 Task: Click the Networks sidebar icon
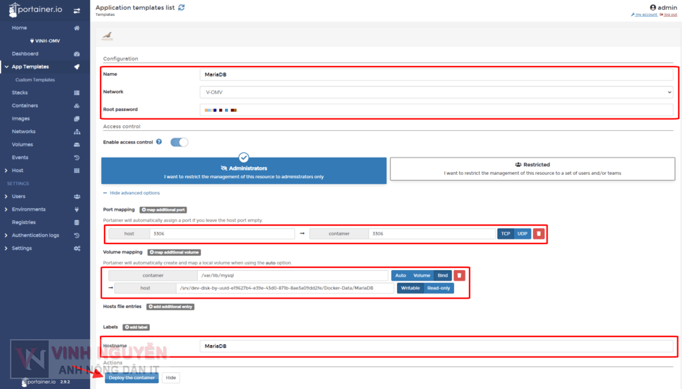point(77,131)
